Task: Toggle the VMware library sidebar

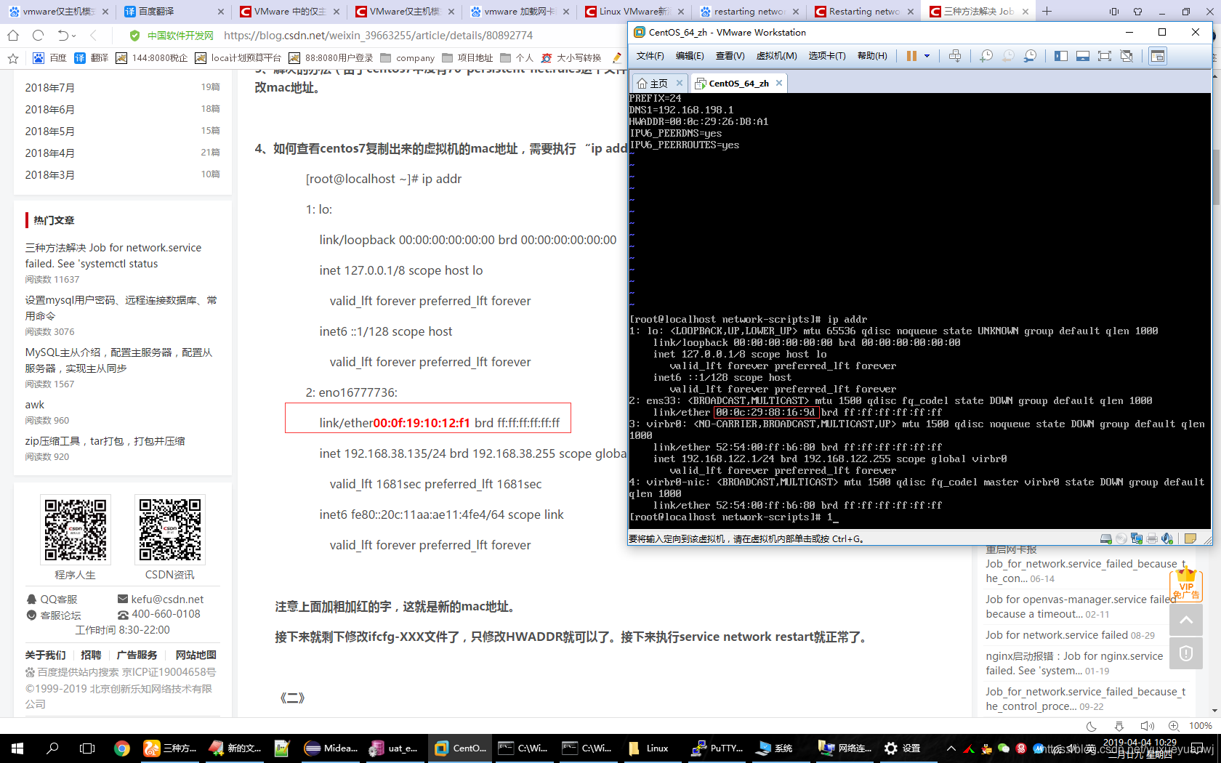Action: tap(1061, 56)
